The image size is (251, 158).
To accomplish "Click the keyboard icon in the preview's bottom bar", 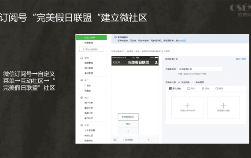I will (115, 140).
